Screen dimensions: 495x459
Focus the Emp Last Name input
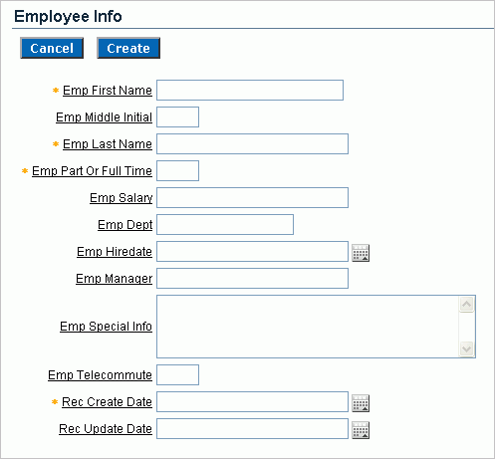(x=252, y=143)
